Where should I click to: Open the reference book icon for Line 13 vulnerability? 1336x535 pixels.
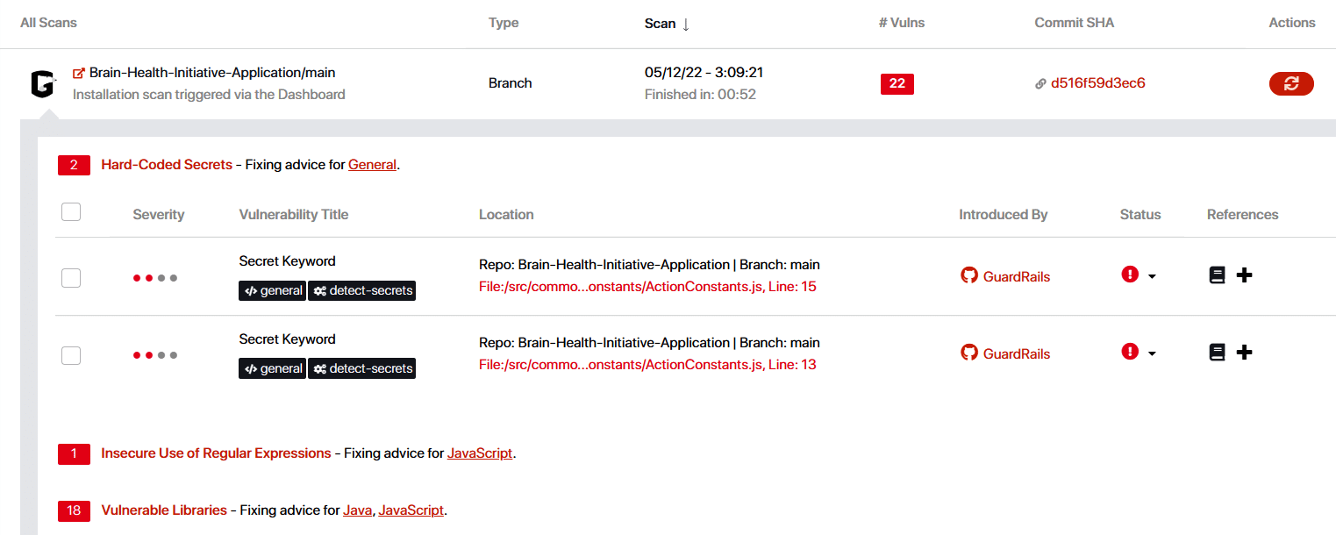click(1217, 353)
